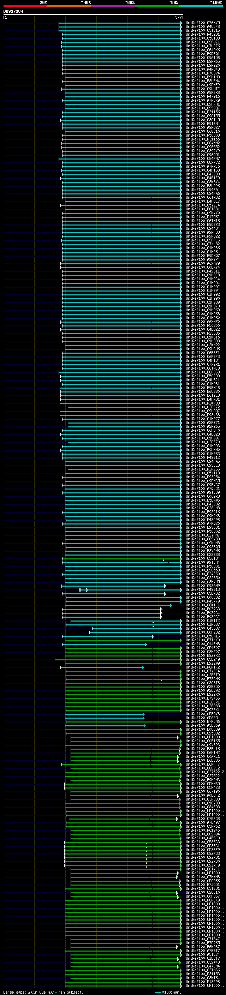This screenshot has height=995, width=226.
Task: Click hit label UniRef100_C7RFG8
Action: [x=203, y=819]
